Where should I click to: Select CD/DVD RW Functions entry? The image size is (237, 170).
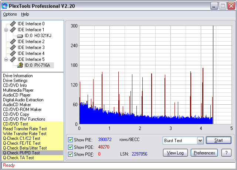[24, 119]
